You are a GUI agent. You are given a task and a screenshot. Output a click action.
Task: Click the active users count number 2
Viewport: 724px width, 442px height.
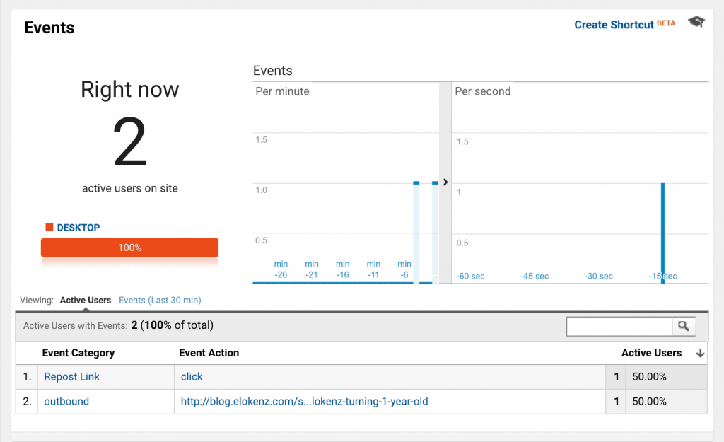click(x=129, y=139)
